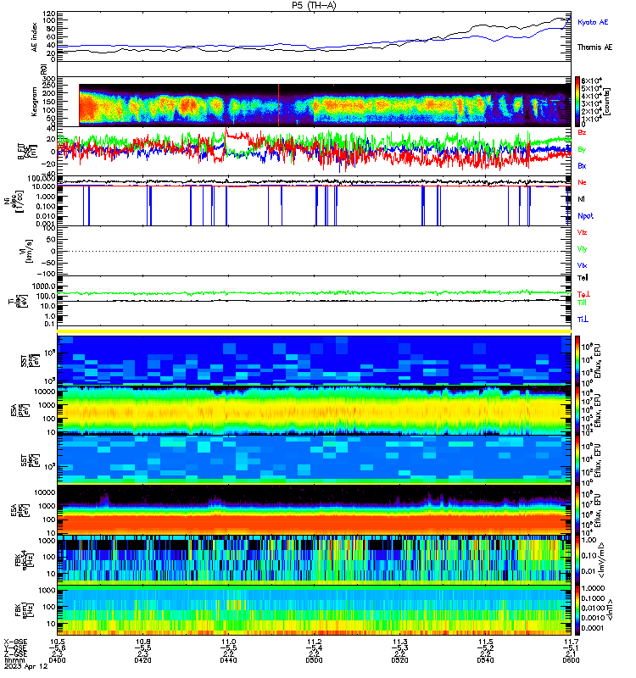This screenshot has height=678, width=636.
Task: Click the X-GSE value 10.5
Action: 57,642
